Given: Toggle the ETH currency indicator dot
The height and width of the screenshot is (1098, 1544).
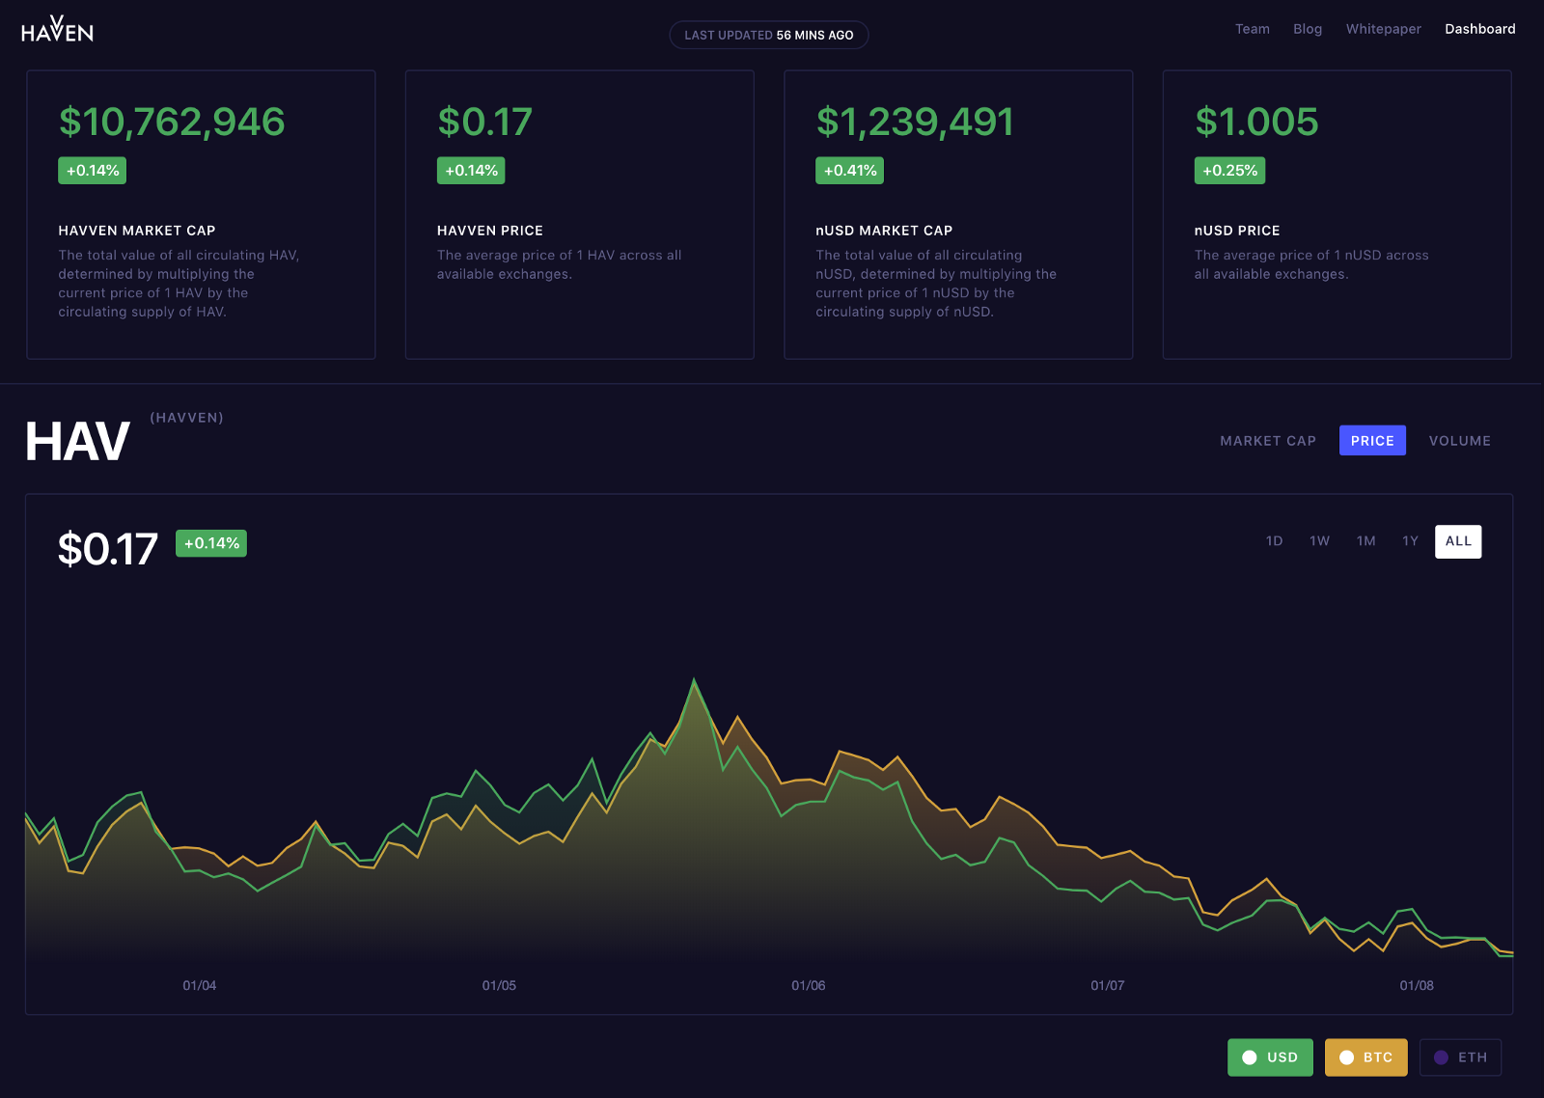Looking at the screenshot, I should click(1441, 1057).
